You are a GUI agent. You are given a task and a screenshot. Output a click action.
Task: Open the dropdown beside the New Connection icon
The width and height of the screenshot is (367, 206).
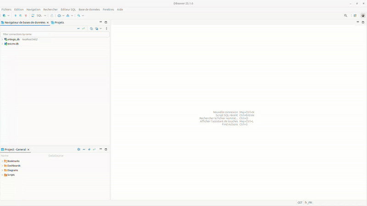click(x=8, y=16)
